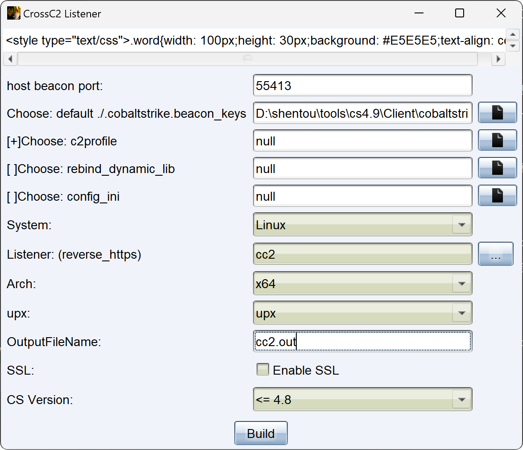Close the CrossC2 Listener window
523x450 pixels.
coord(501,13)
